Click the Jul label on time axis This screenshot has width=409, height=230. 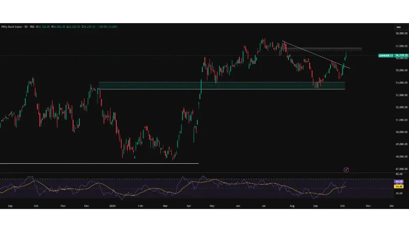264,206
